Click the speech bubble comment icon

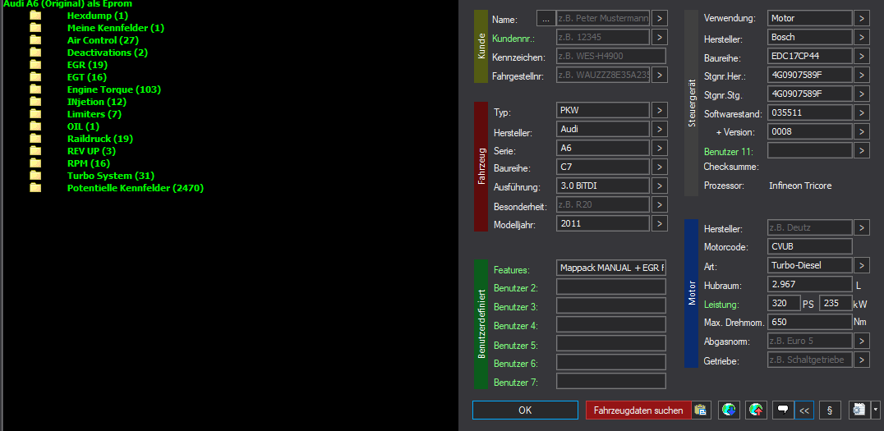tap(783, 410)
